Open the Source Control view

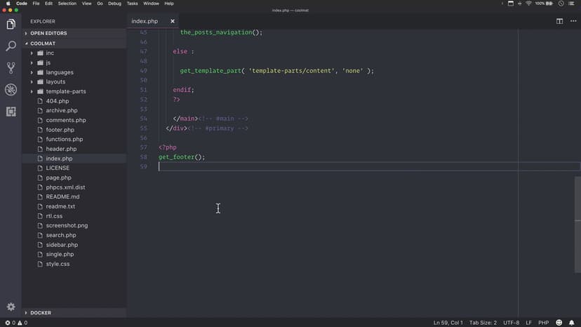pos(11,68)
